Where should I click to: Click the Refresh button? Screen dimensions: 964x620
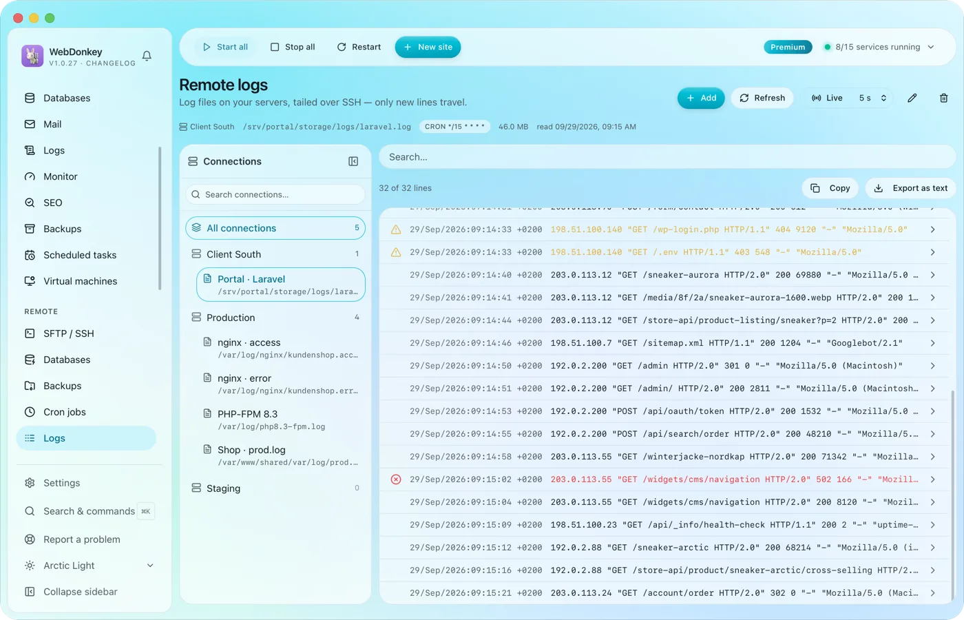(x=762, y=98)
